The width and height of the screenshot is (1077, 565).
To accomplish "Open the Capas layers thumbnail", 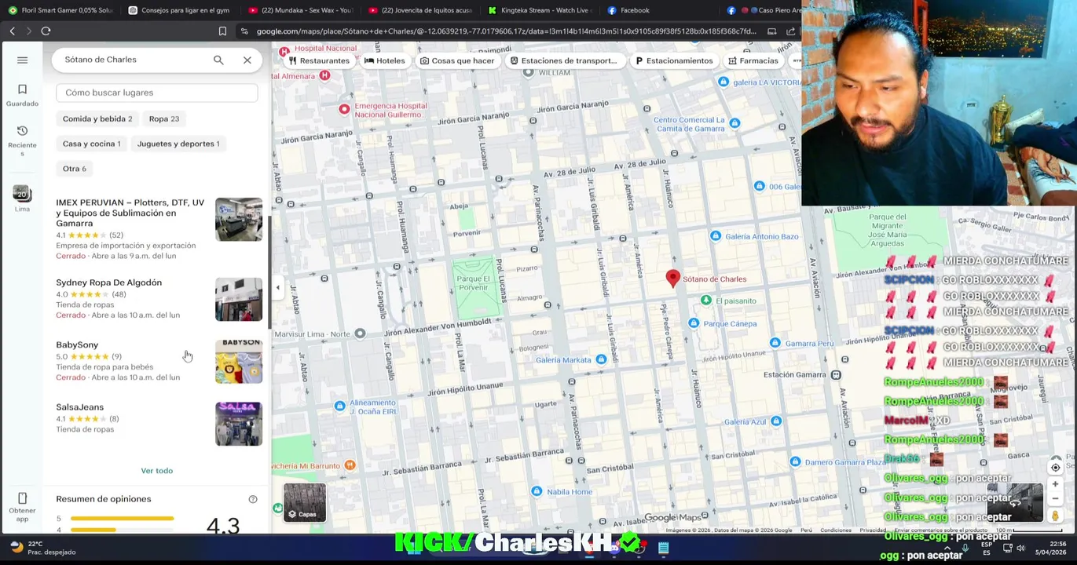I will [305, 502].
